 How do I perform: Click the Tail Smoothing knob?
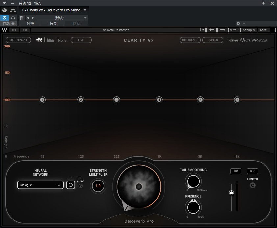coord(193,181)
